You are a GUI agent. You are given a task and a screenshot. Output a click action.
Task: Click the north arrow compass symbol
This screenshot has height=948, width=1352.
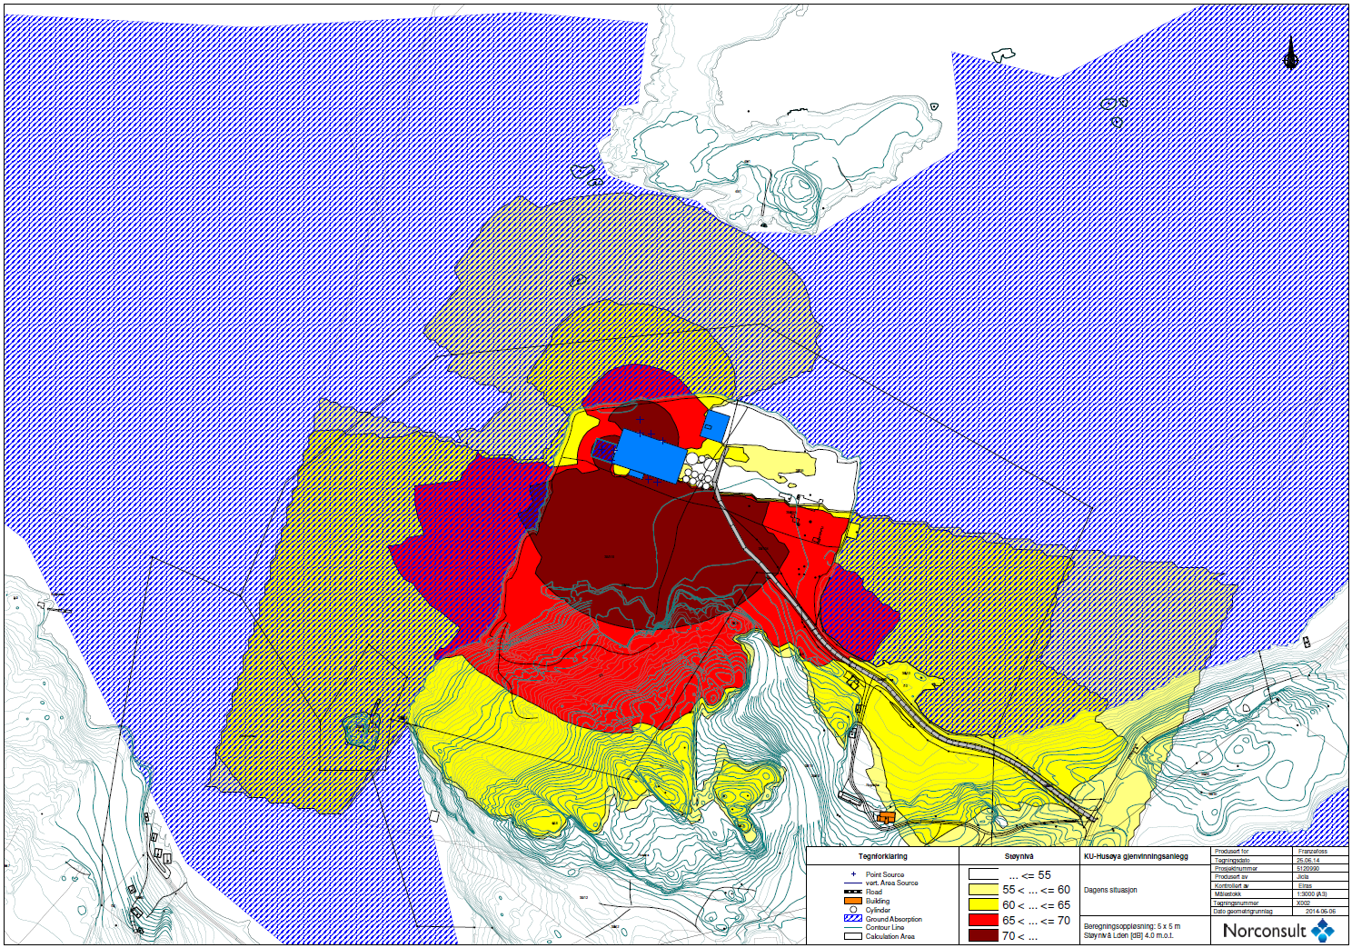coord(1291,52)
